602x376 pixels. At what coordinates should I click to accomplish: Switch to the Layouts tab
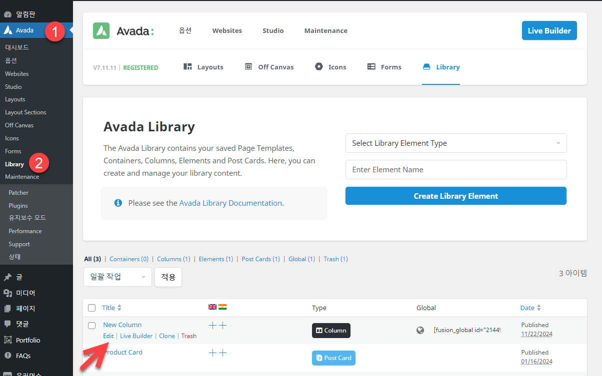[x=203, y=67]
